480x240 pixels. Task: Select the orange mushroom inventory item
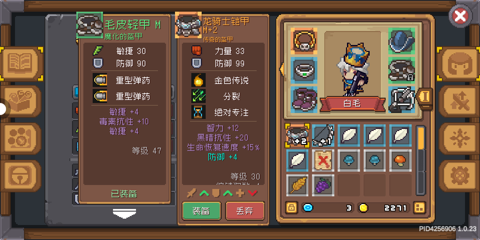[x=400, y=161]
